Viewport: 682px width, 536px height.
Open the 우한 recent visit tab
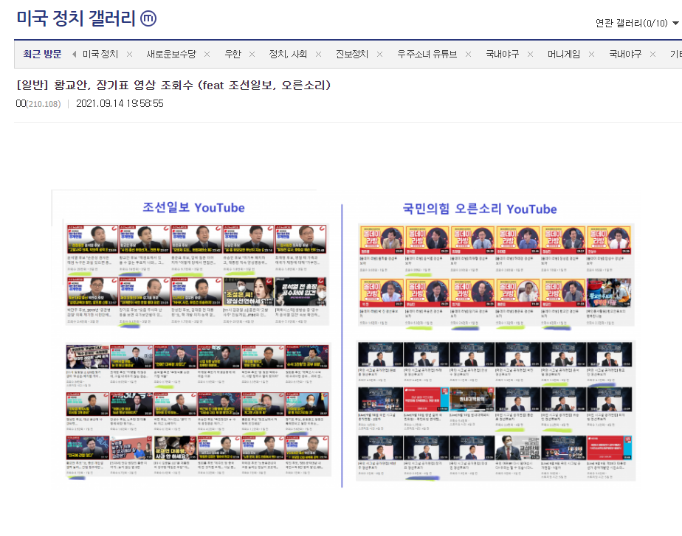click(232, 55)
